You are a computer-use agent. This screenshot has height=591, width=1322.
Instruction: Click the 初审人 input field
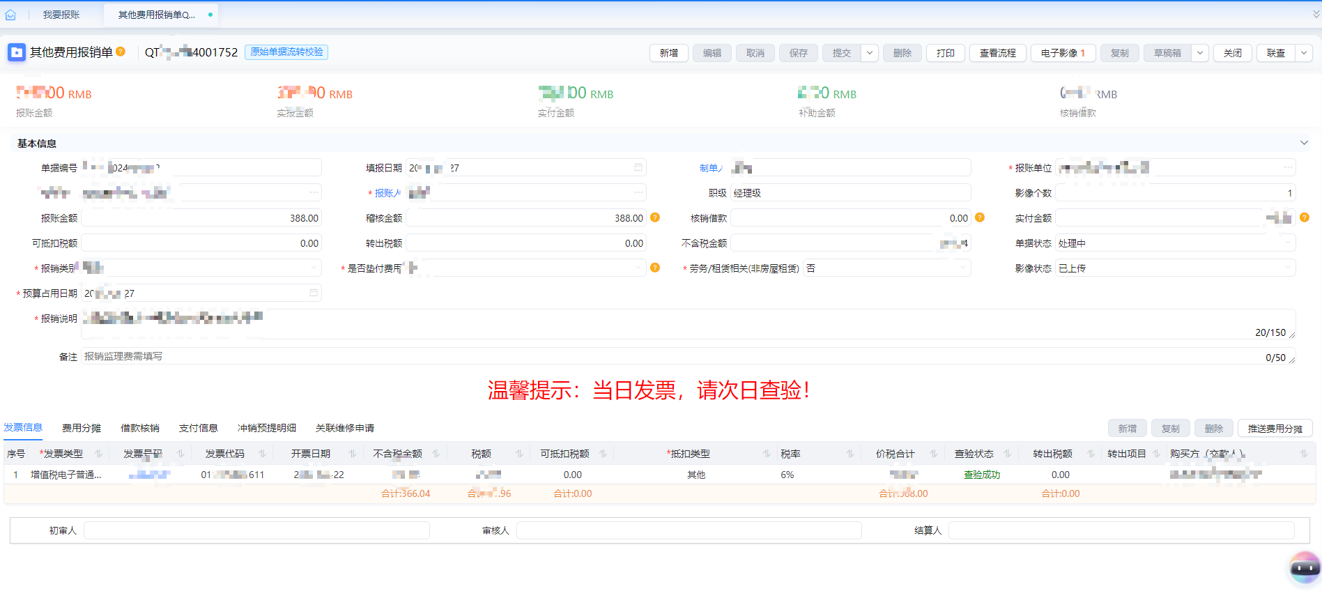click(256, 530)
